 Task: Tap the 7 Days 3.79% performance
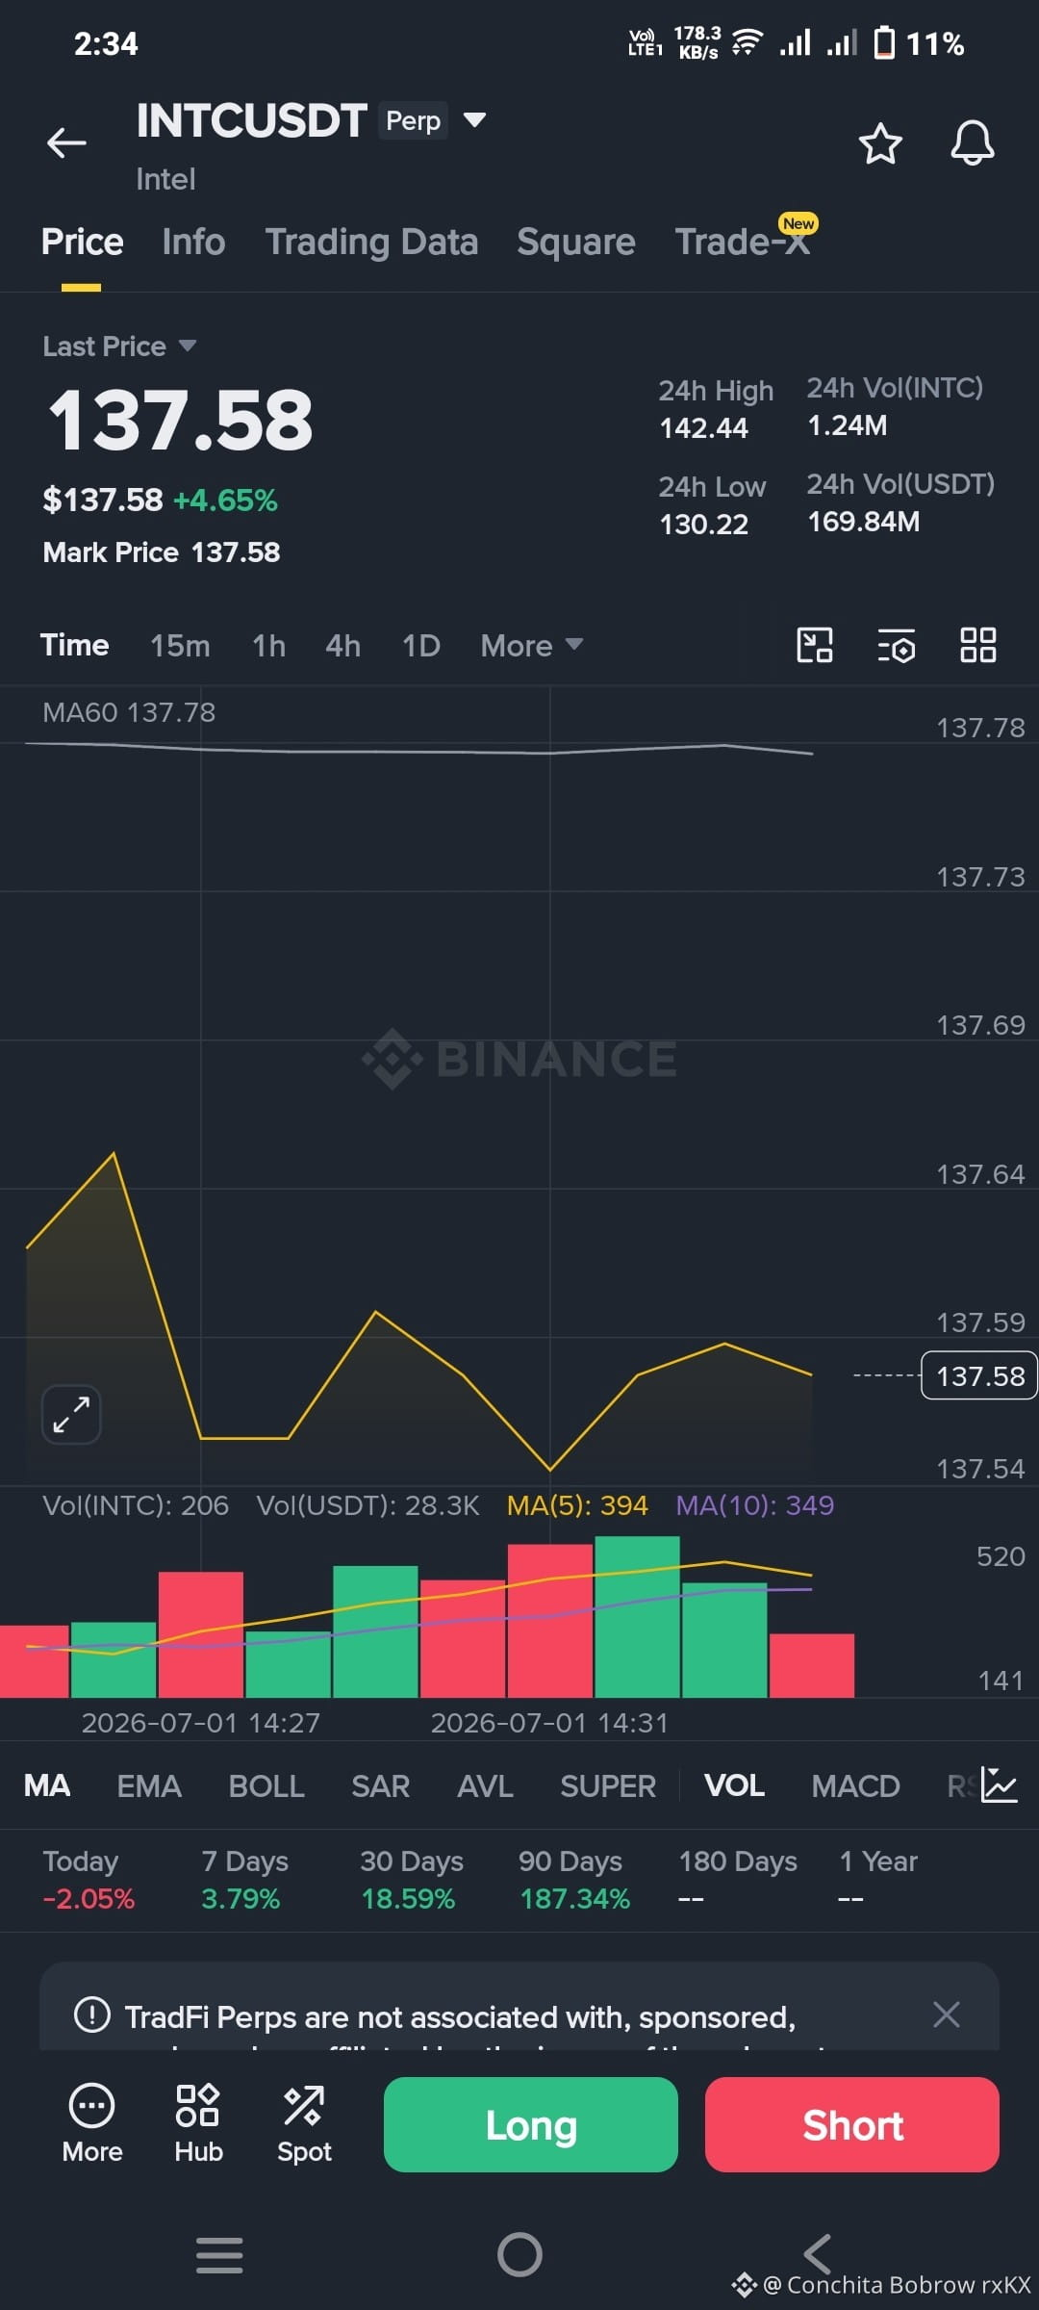click(x=244, y=1880)
